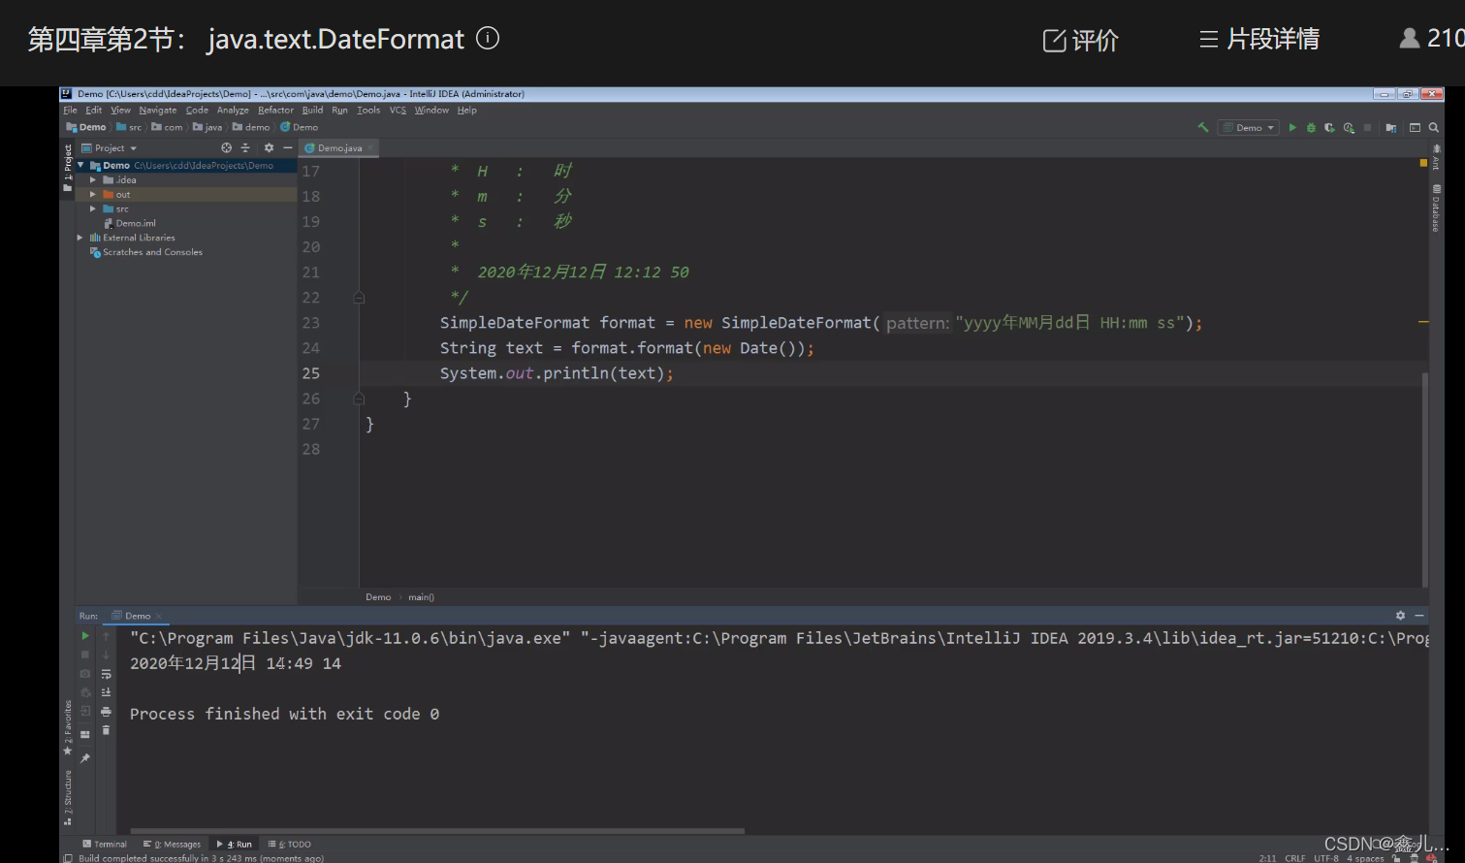Click the down stack trace arrow in Run console
This screenshot has width=1465, height=863.
tap(107, 655)
